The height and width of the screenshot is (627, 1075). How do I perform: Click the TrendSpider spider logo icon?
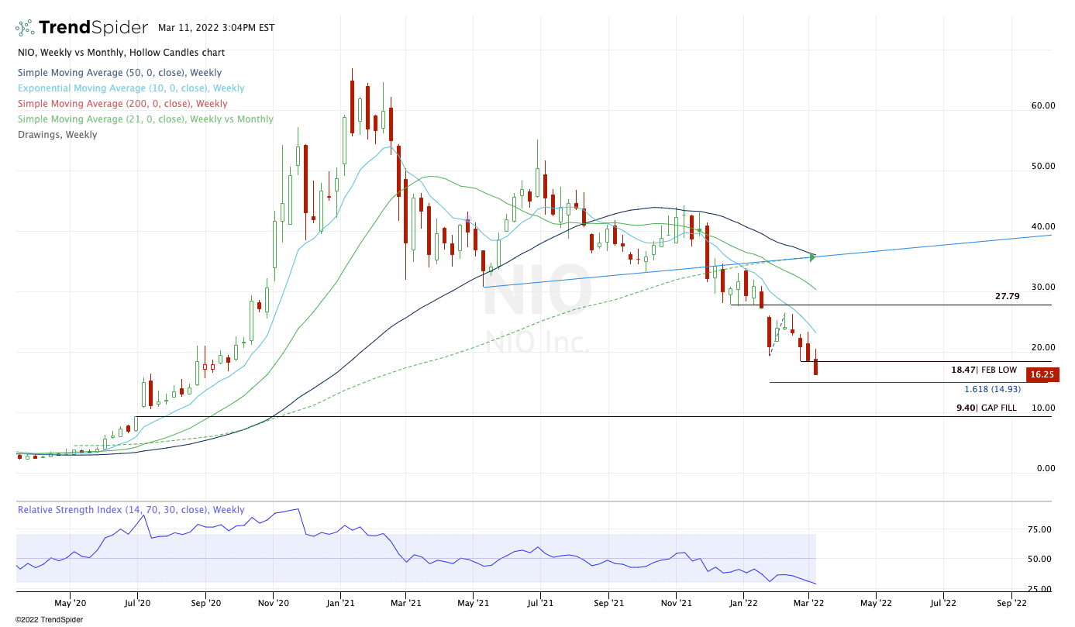coord(26,28)
